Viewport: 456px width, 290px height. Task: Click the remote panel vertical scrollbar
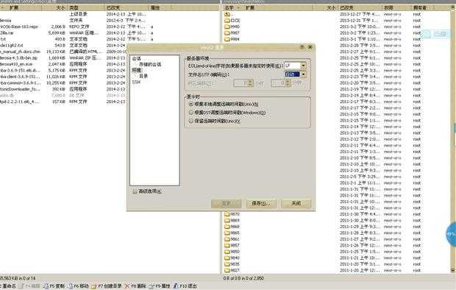pos(453,140)
